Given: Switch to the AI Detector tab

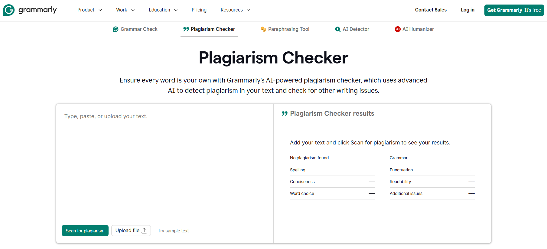Looking at the screenshot, I should pos(356,29).
